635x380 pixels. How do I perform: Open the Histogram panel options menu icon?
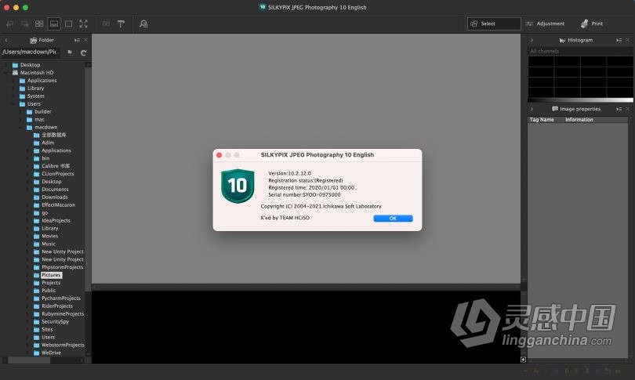(619, 40)
